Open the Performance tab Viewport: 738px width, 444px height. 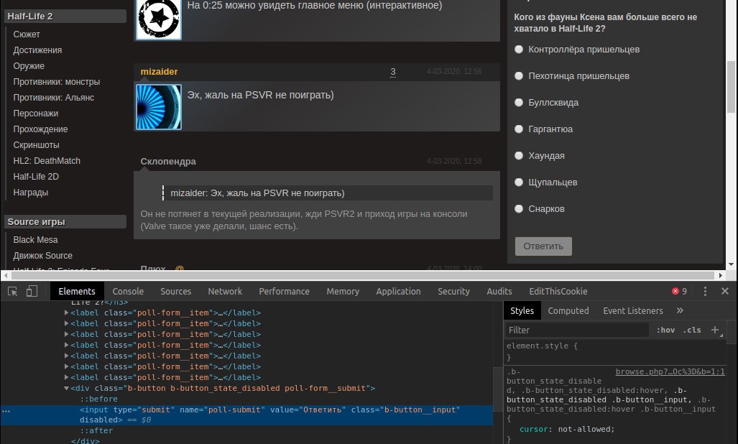click(x=285, y=292)
